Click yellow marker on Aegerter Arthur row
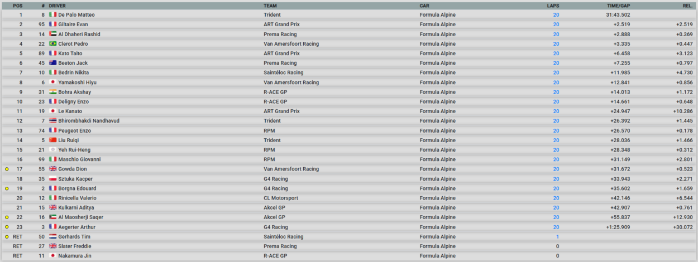698x262 pixels. pyautogui.click(x=7, y=227)
